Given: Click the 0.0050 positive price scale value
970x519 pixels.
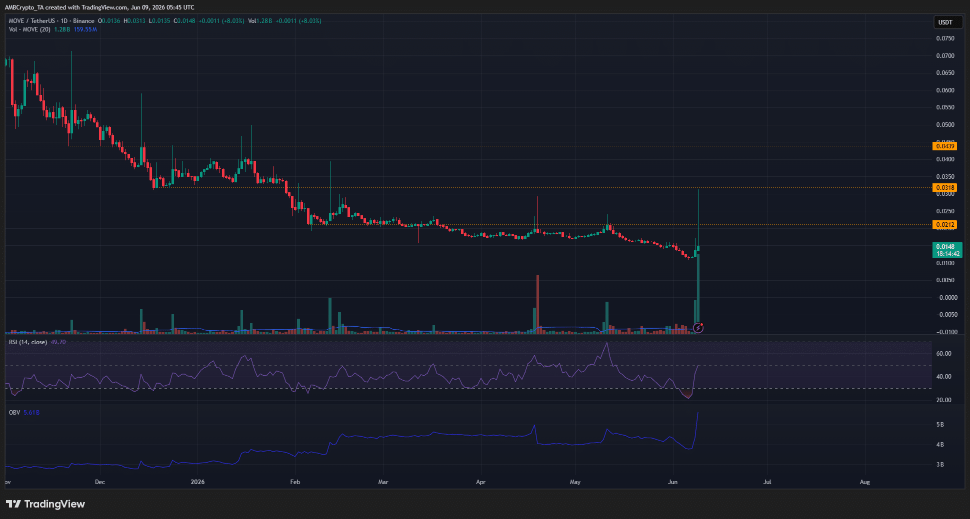Looking at the screenshot, I should [x=945, y=280].
